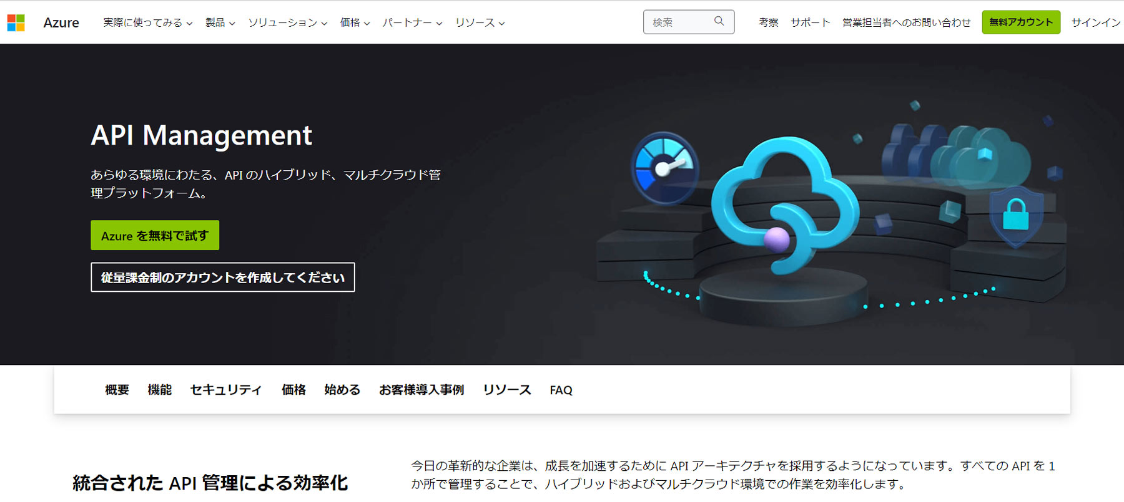Open the サポート link
1124x502 pixels.
810,22
